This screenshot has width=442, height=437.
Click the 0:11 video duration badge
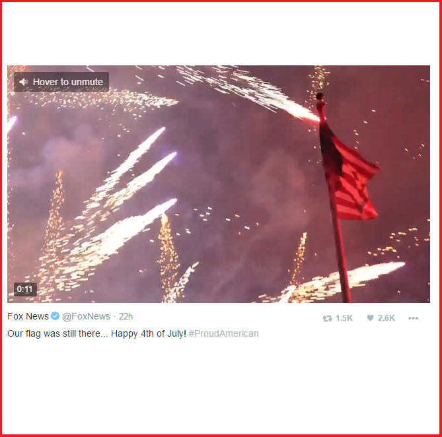(25, 289)
